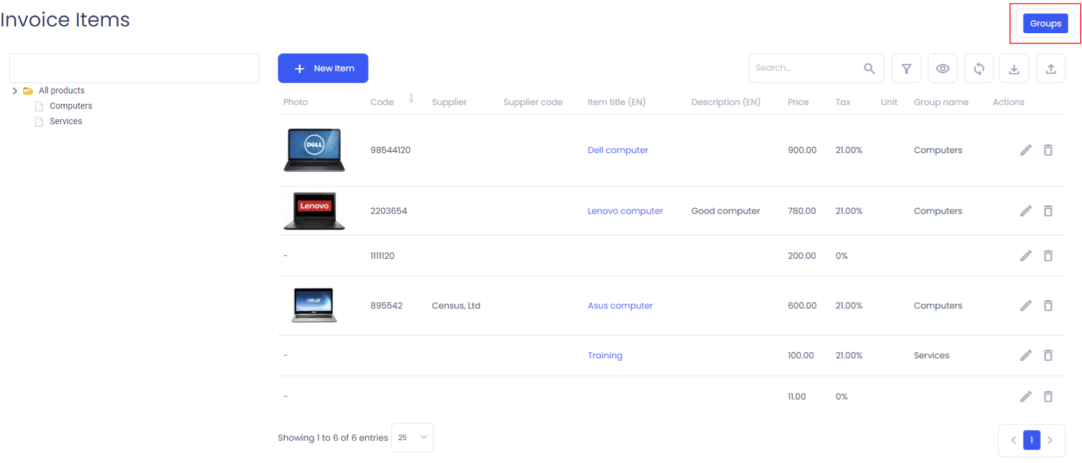Go to next page arrow

click(x=1050, y=440)
